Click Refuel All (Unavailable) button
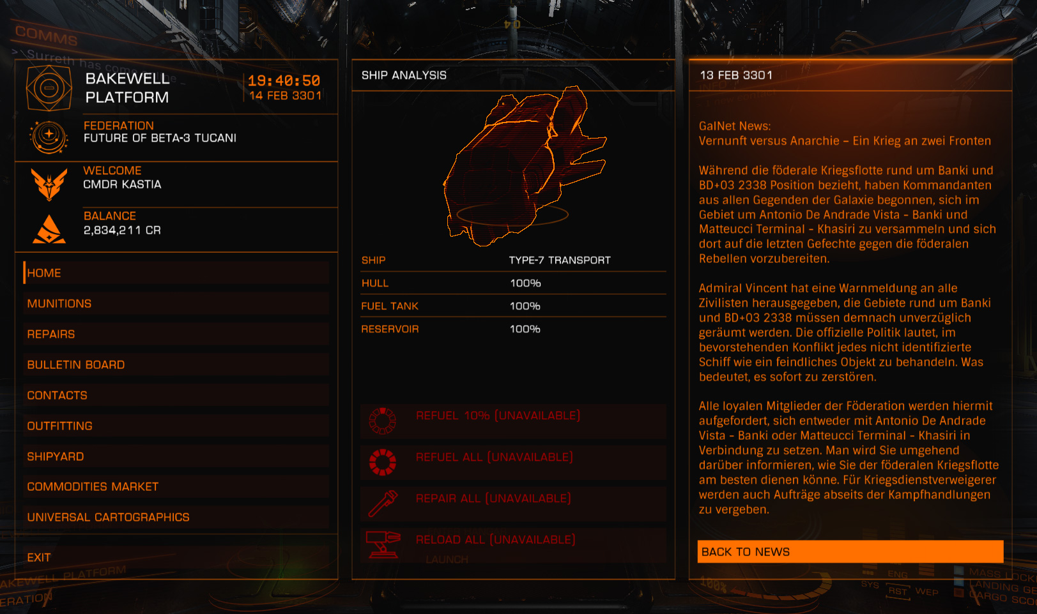 513,462
